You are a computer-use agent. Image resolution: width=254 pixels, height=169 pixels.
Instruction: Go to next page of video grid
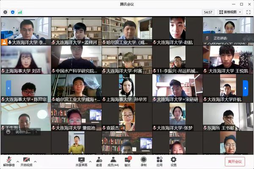245,88
